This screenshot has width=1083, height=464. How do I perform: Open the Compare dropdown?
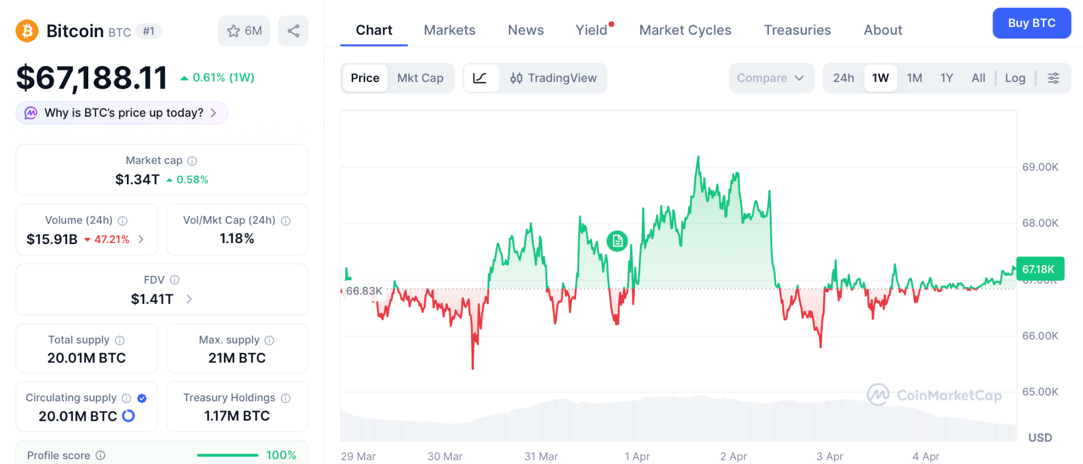(770, 78)
